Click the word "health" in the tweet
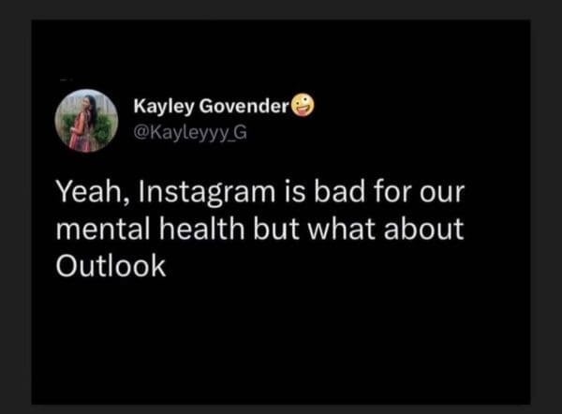562x414 pixels. (x=201, y=228)
